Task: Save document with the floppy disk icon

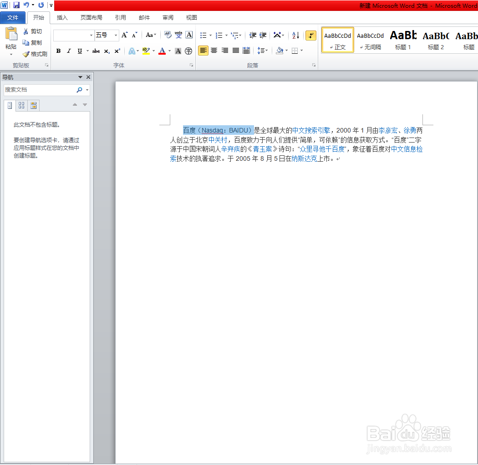Action: tap(16, 5)
